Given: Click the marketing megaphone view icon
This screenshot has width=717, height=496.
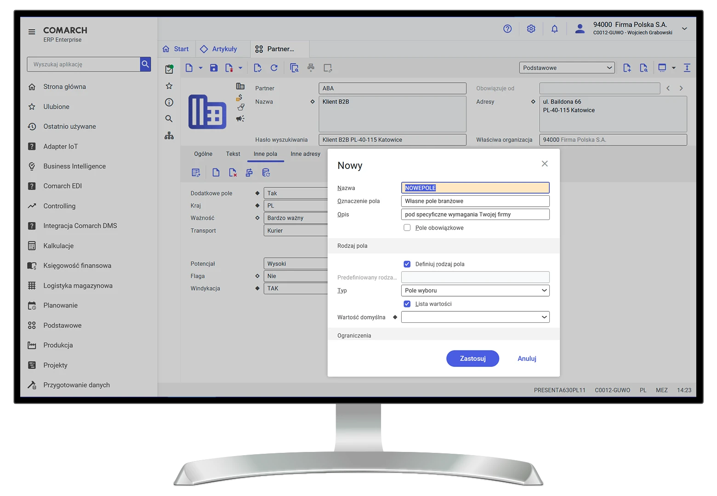Looking at the screenshot, I should click(240, 118).
